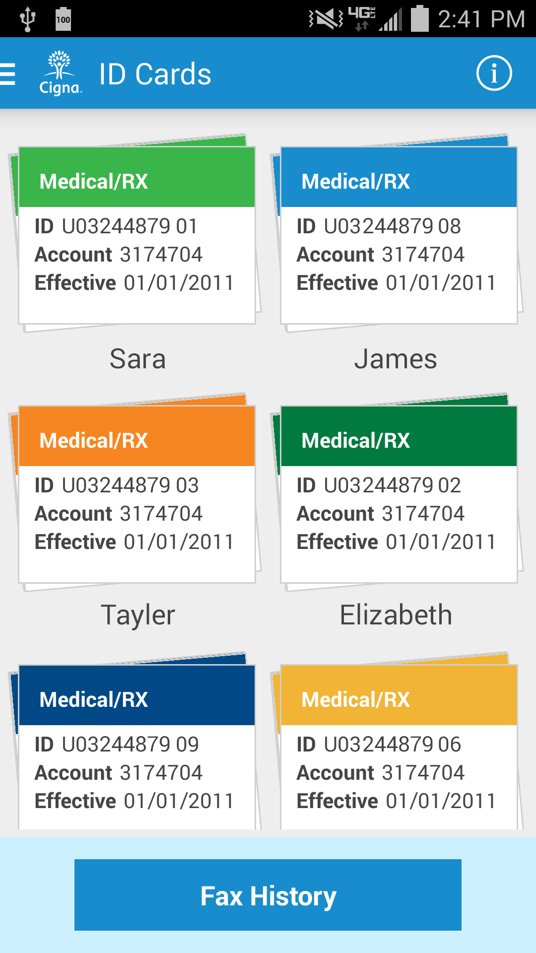
Task: Open the yellow card with ID ending 06
Action: (x=399, y=747)
